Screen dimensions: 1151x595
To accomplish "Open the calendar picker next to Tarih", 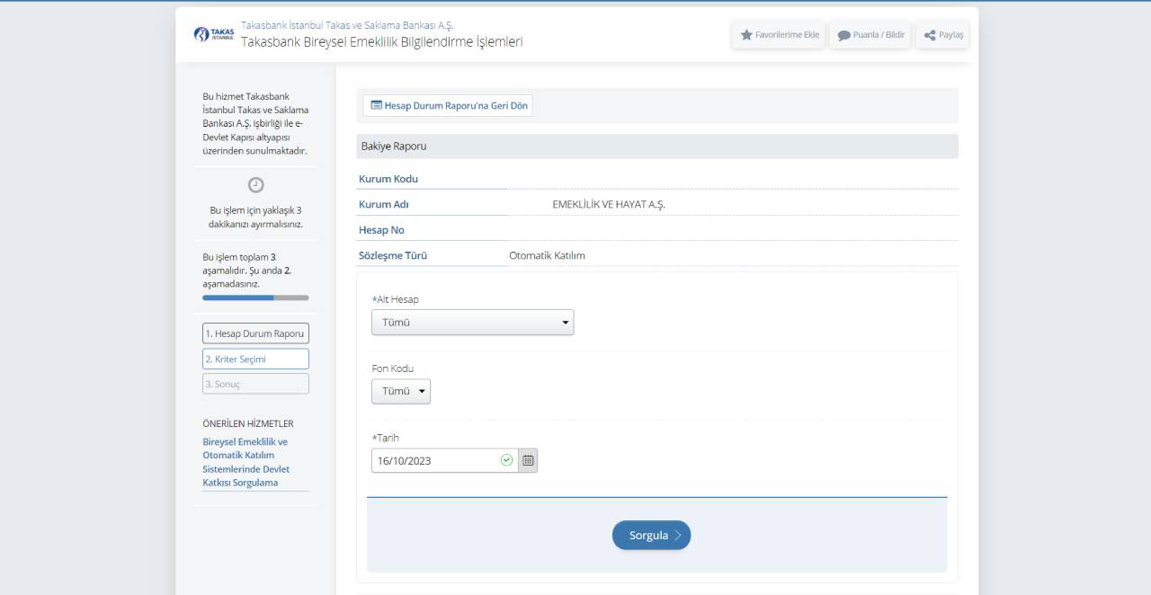I will [x=528, y=460].
